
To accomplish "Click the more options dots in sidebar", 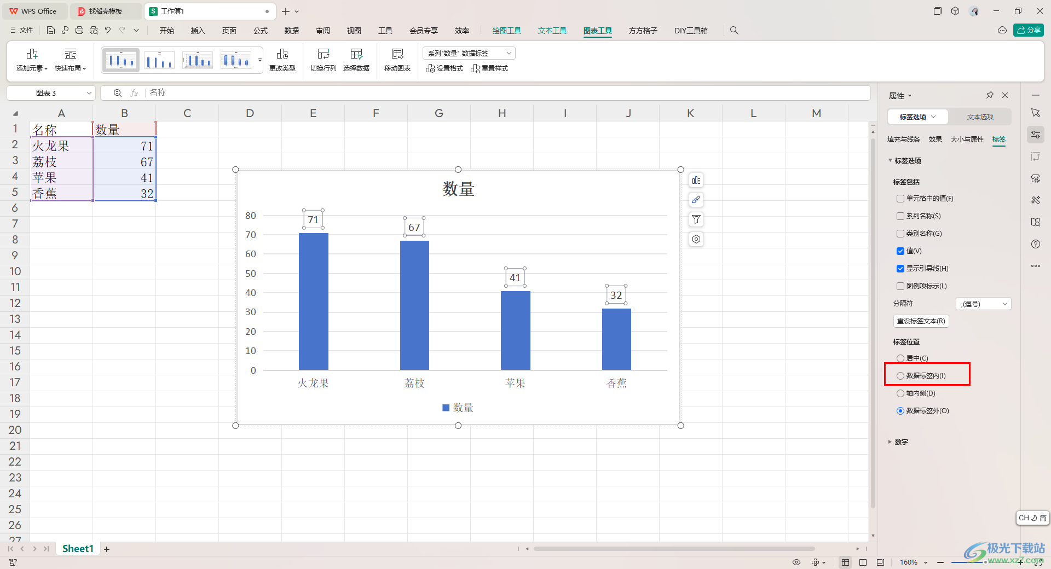I will click(1036, 266).
